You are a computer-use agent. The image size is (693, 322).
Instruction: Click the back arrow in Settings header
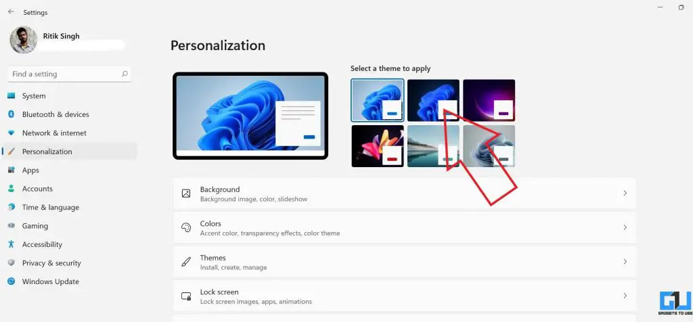point(11,11)
